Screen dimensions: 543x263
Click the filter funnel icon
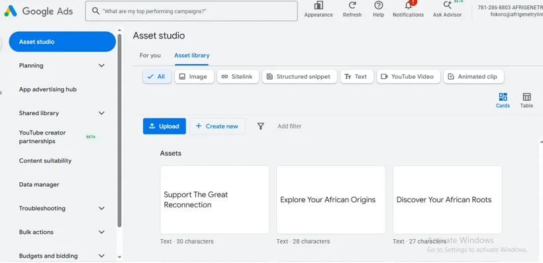pyautogui.click(x=261, y=126)
